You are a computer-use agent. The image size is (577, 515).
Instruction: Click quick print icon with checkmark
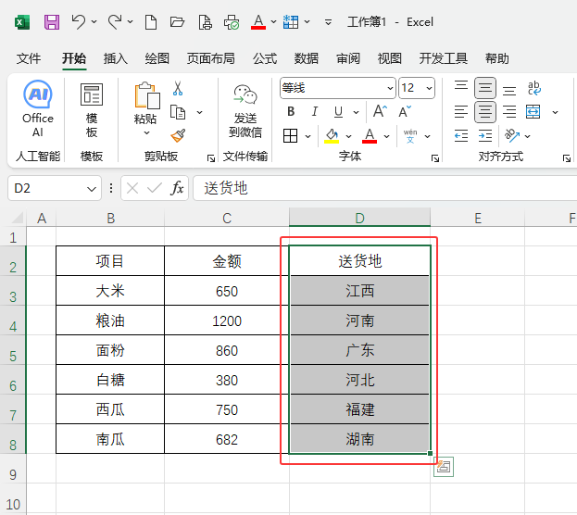click(x=232, y=22)
